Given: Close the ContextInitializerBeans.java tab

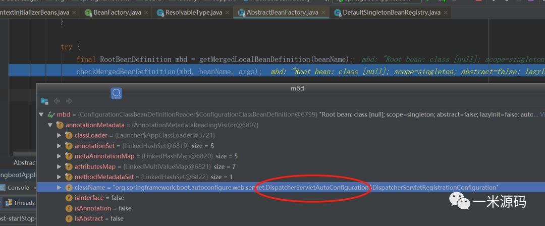Looking at the screenshot, I should (x=74, y=13).
